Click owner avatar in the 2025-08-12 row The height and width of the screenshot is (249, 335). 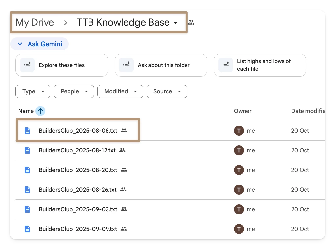tap(239, 150)
